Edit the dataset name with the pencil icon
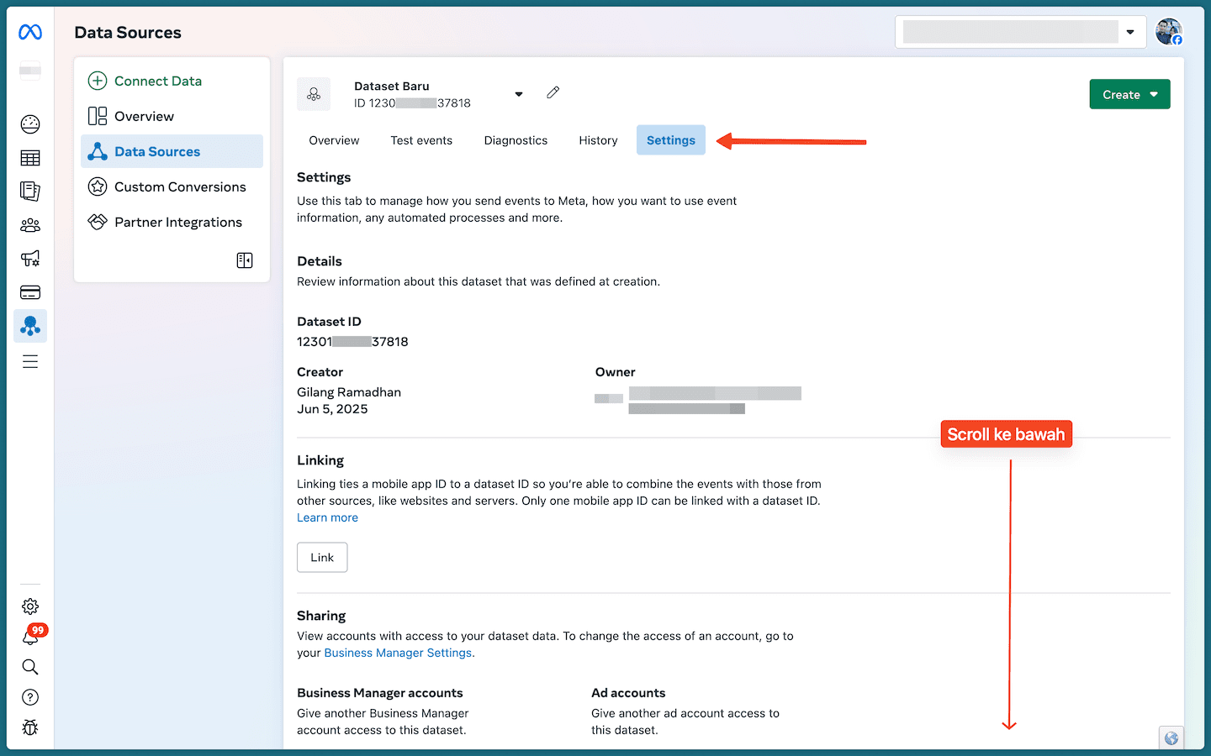The height and width of the screenshot is (756, 1211). pos(553,92)
